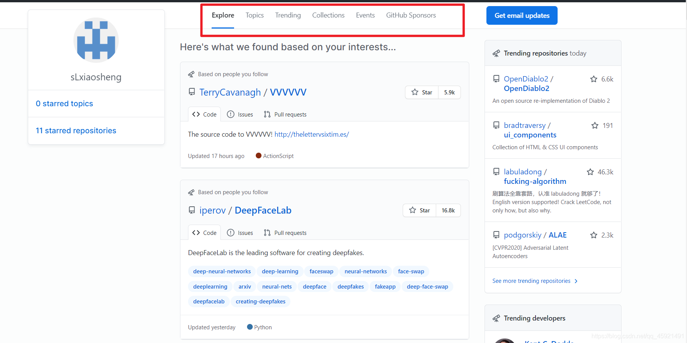687x343 pixels.
Task: Click Get email updates button
Action: [522, 16]
